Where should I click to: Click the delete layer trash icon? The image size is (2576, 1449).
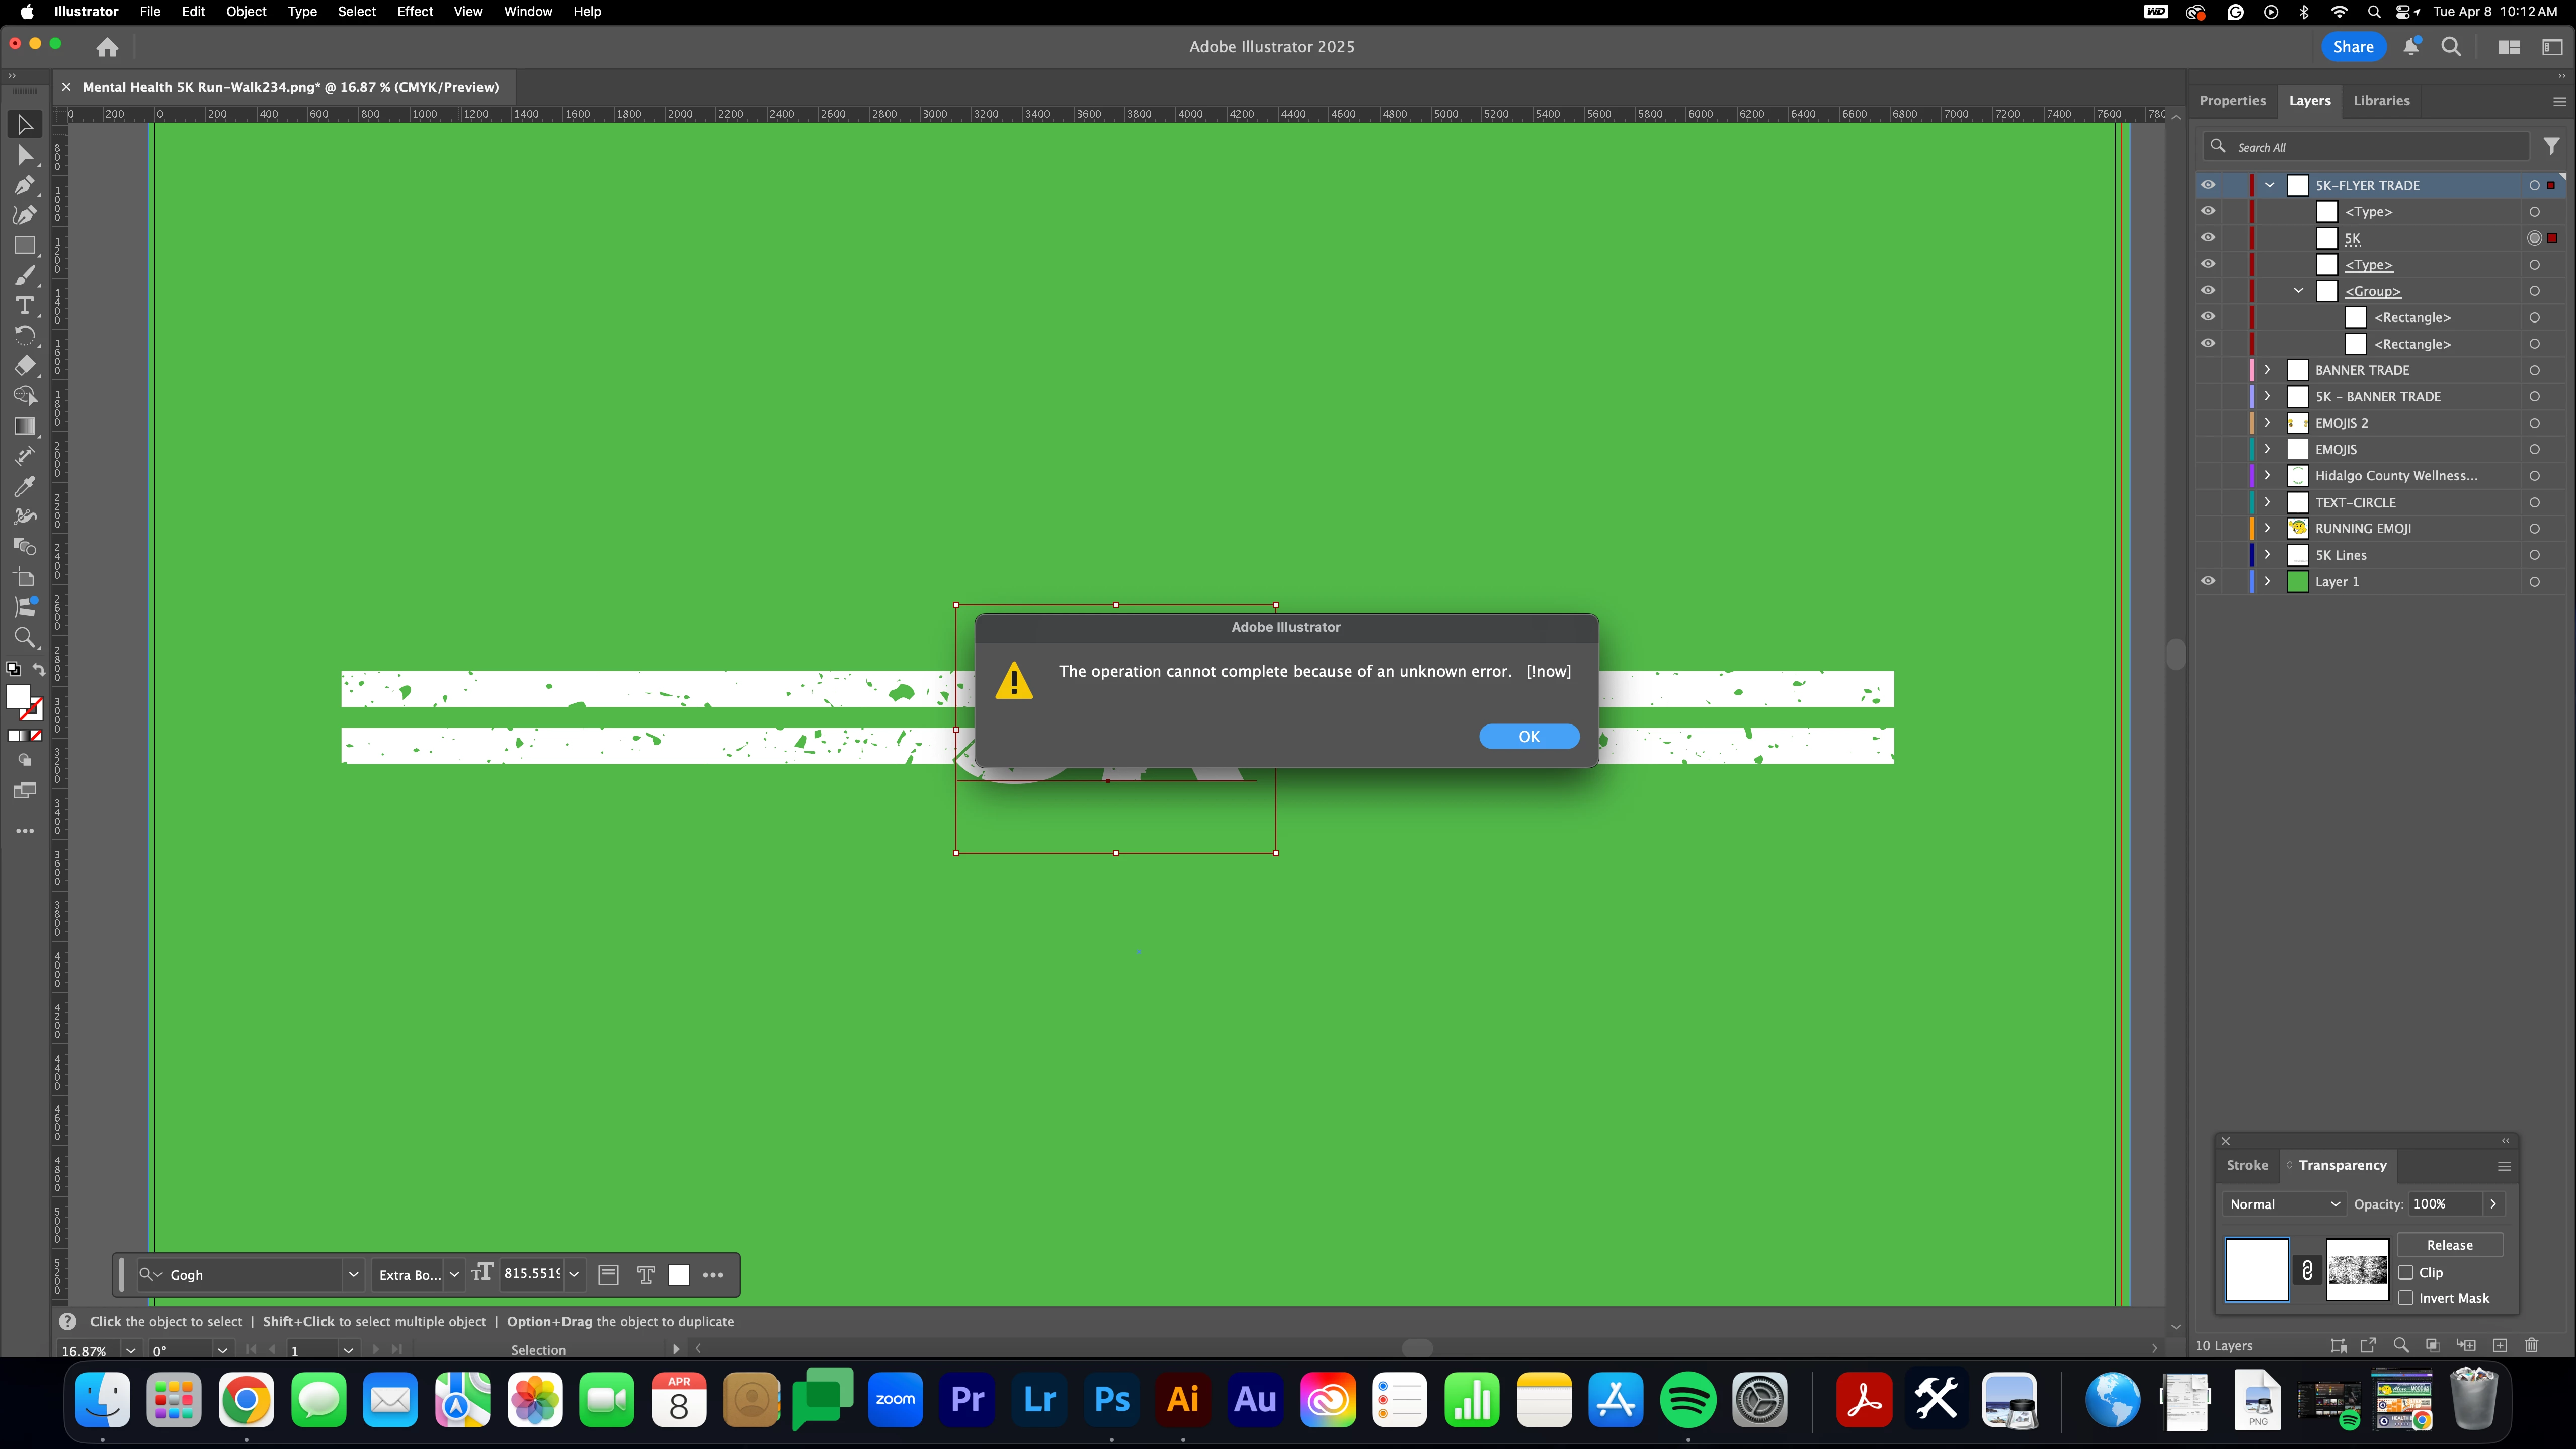click(2531, 1345)
